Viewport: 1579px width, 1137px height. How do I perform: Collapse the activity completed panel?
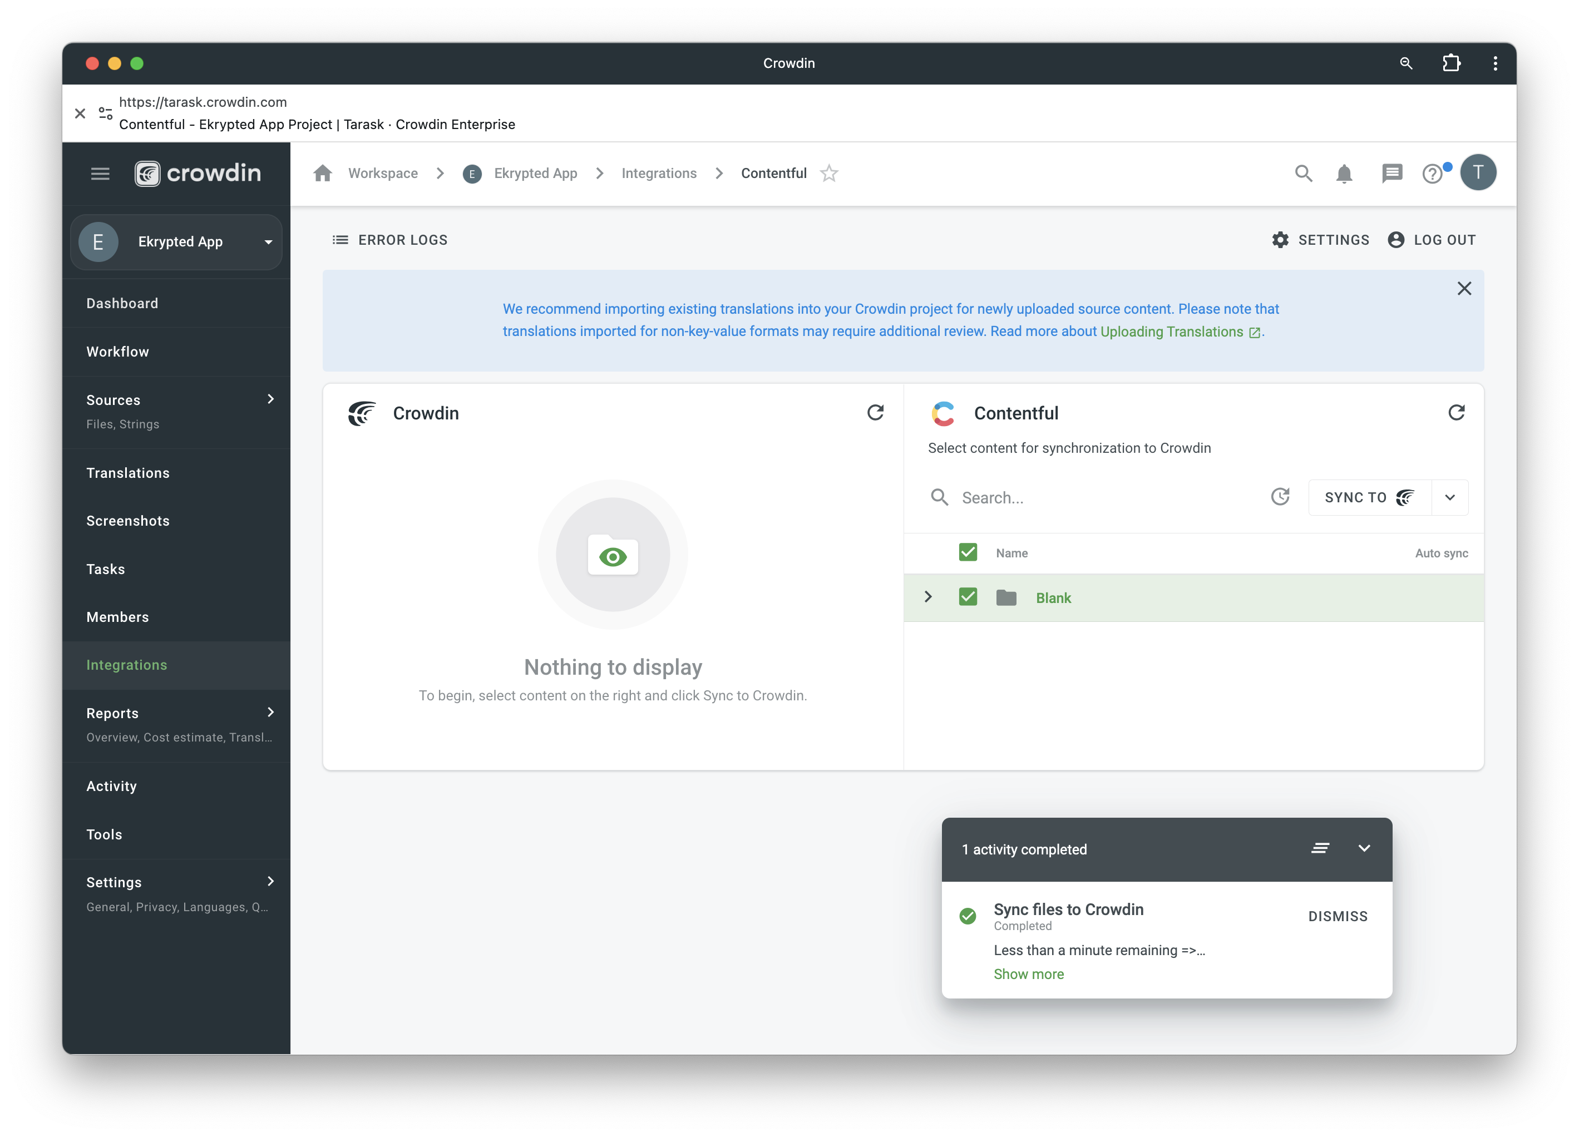click(x=1364, y=848)
